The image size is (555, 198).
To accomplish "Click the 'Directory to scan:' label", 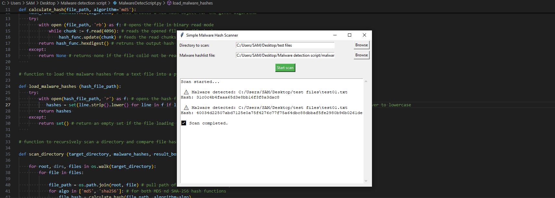I will [x=194, y=45].
